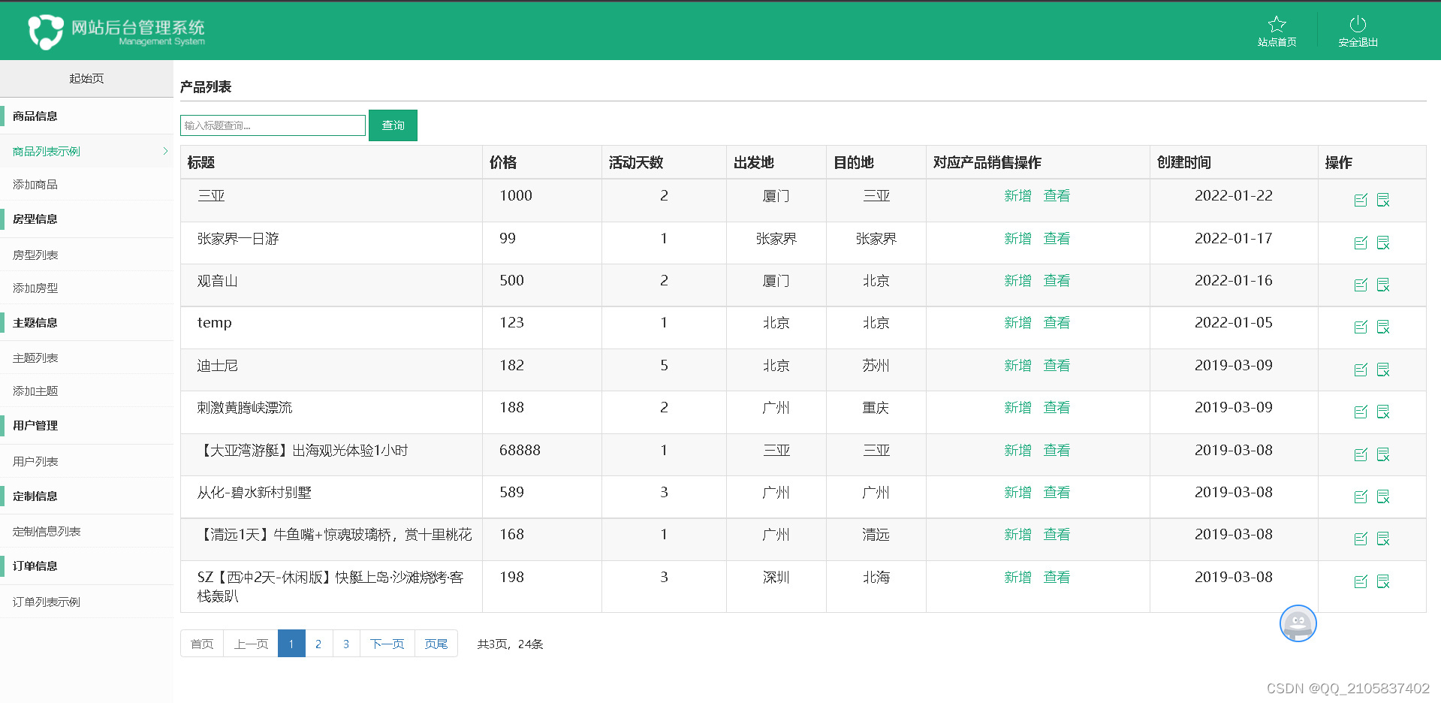Edit the 大亚湾游艇 product
The height and width of the screenshot is (703, 1441).
(x=1361, y=454)
